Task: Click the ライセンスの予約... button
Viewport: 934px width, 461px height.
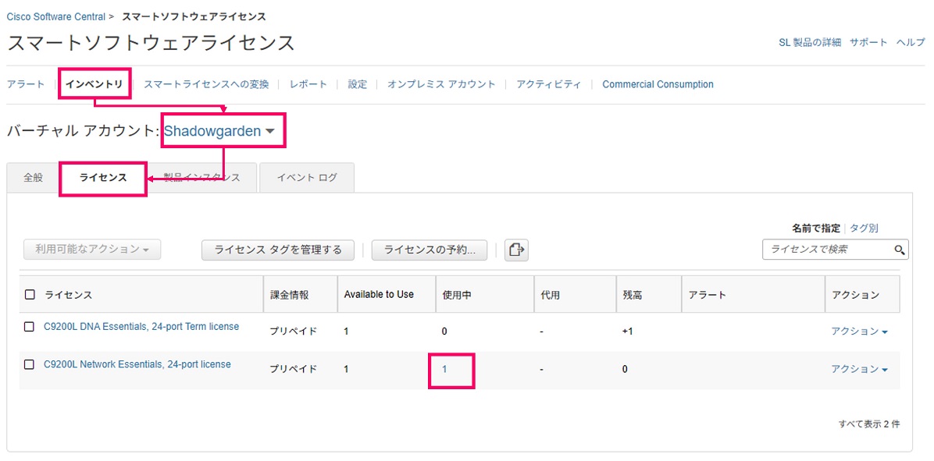Action: pyautogui.click(x=430, y=250)
